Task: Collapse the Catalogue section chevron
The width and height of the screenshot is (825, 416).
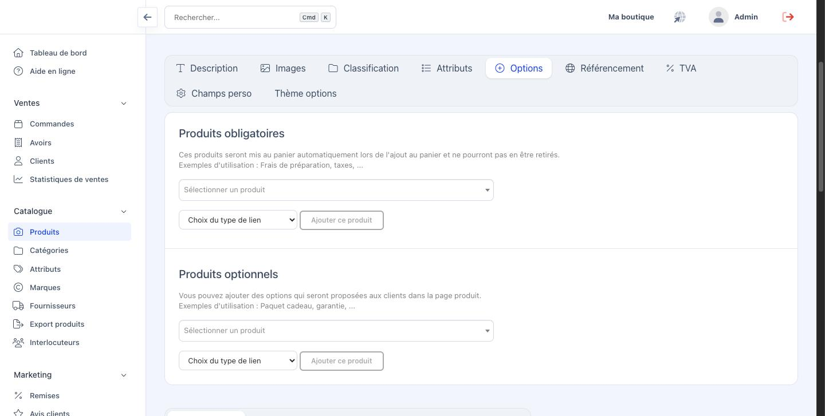Action: [124, 211]
